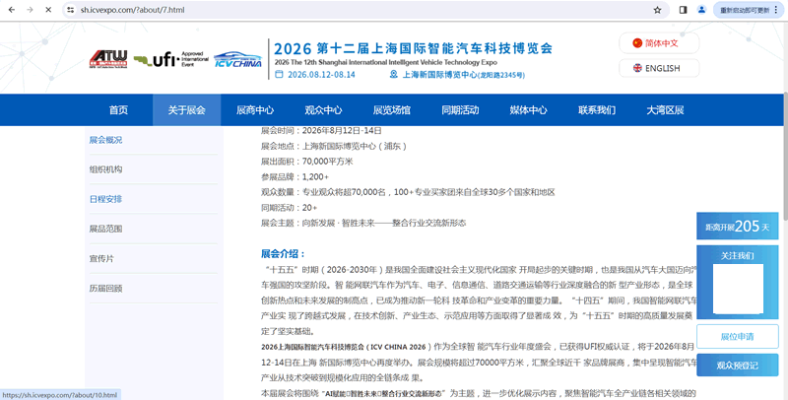Click the UFI Approved Event logo

click(x=167, y=59)
